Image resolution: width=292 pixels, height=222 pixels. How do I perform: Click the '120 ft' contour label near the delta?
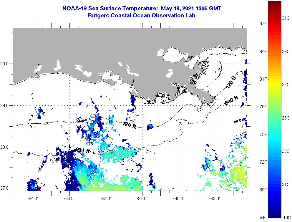click(x=231, y=82)
